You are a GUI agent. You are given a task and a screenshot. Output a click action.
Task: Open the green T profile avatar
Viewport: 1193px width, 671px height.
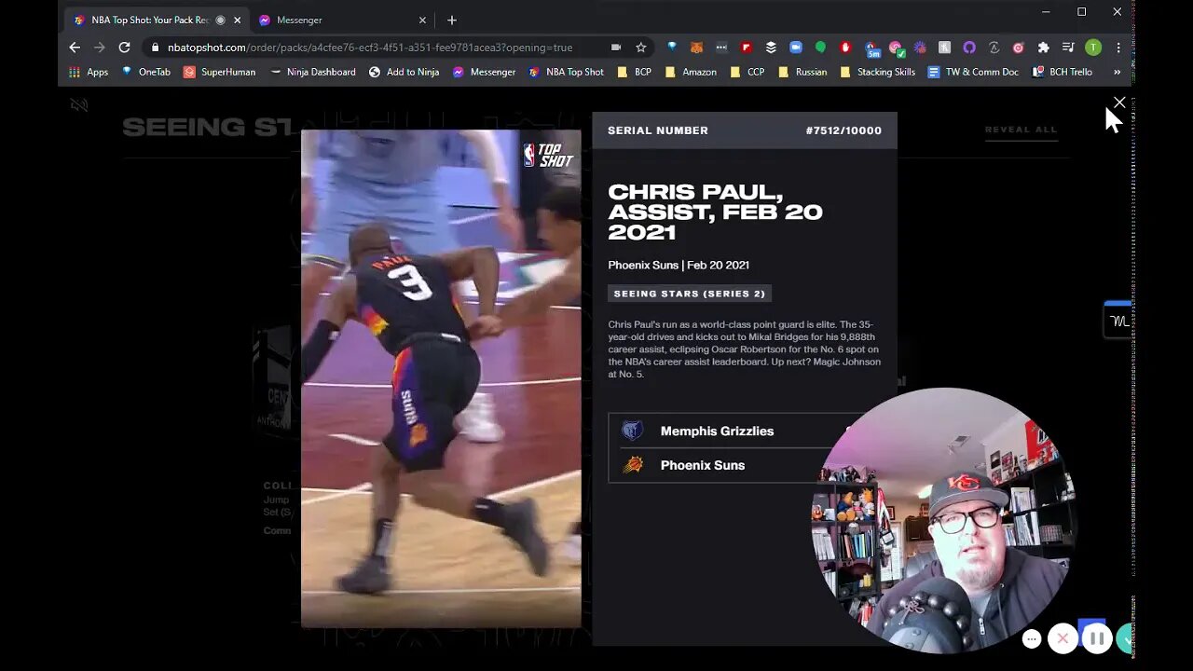pos(1093,48)
